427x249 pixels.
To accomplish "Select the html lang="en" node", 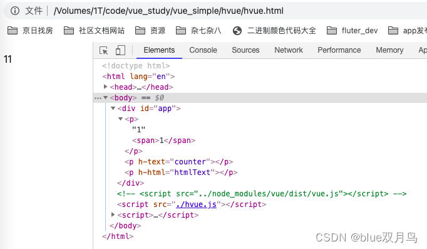I will point(138,77).
